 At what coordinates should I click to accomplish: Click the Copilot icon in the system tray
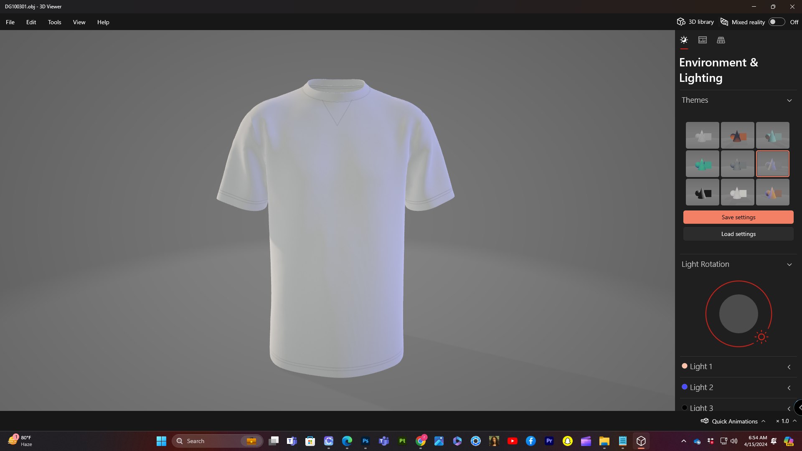pyautogui.click(x=788, y=441)
